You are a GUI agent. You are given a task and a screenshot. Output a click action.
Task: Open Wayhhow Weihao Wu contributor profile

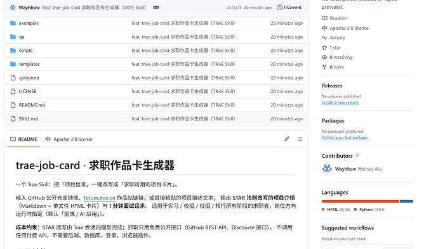358,169
